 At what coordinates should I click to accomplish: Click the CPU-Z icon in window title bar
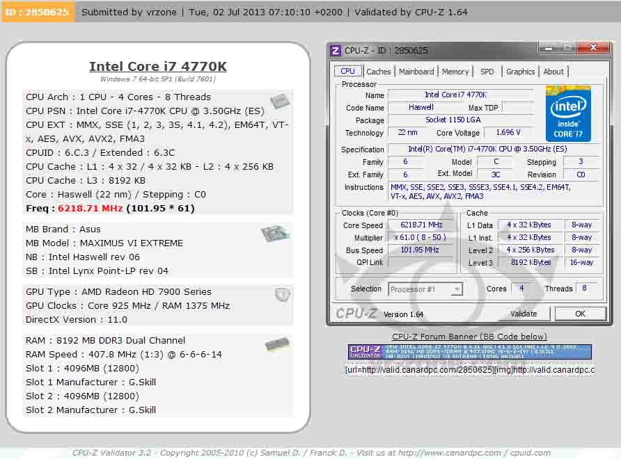coord(336,50)
